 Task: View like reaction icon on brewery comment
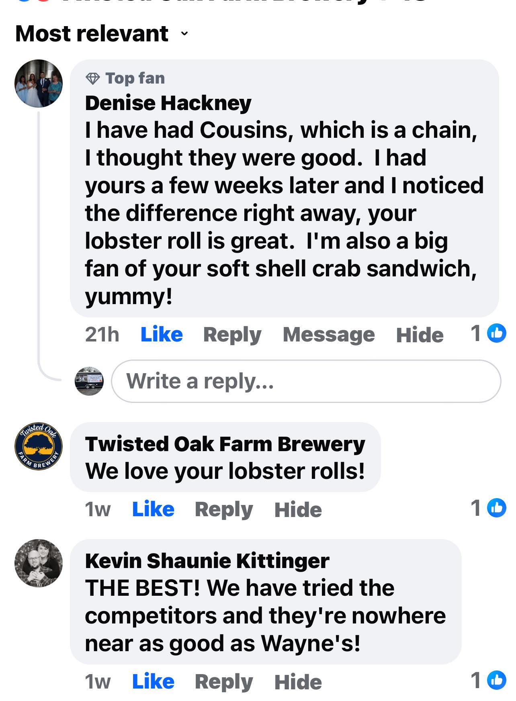(x=497, y=508)
